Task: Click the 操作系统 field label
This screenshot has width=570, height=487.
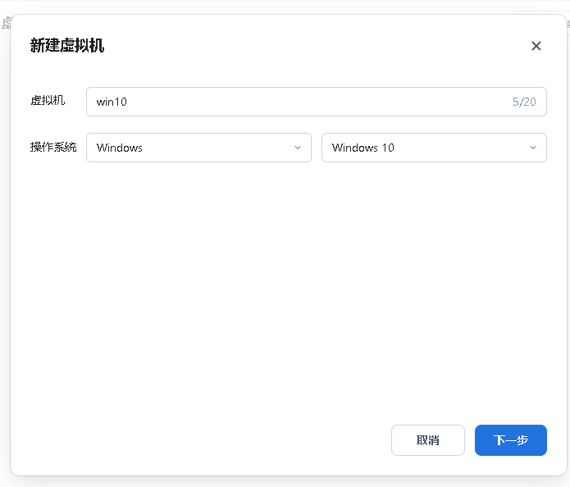Action: tap(53, 148)
